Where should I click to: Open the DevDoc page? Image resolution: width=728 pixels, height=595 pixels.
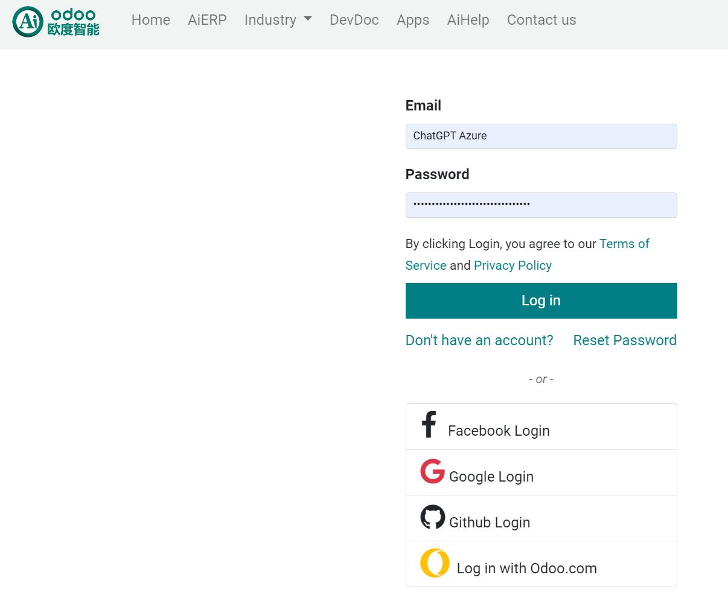(354, 20)
